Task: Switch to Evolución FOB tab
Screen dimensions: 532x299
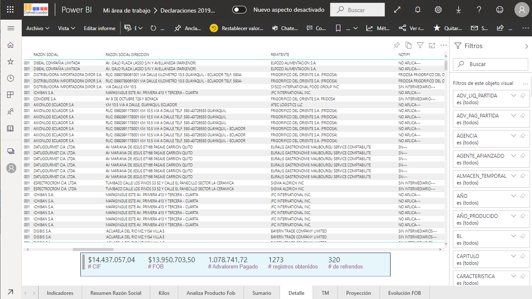Action: pyautogui.click(x=404, y=293)
